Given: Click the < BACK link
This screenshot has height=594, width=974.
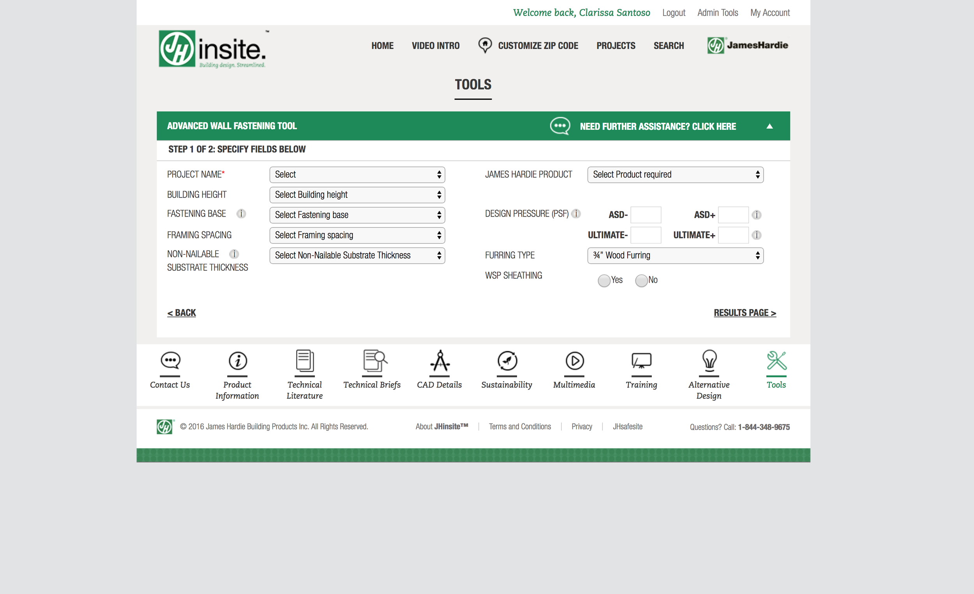Looking at the screenshot, I should pos(182,313).
